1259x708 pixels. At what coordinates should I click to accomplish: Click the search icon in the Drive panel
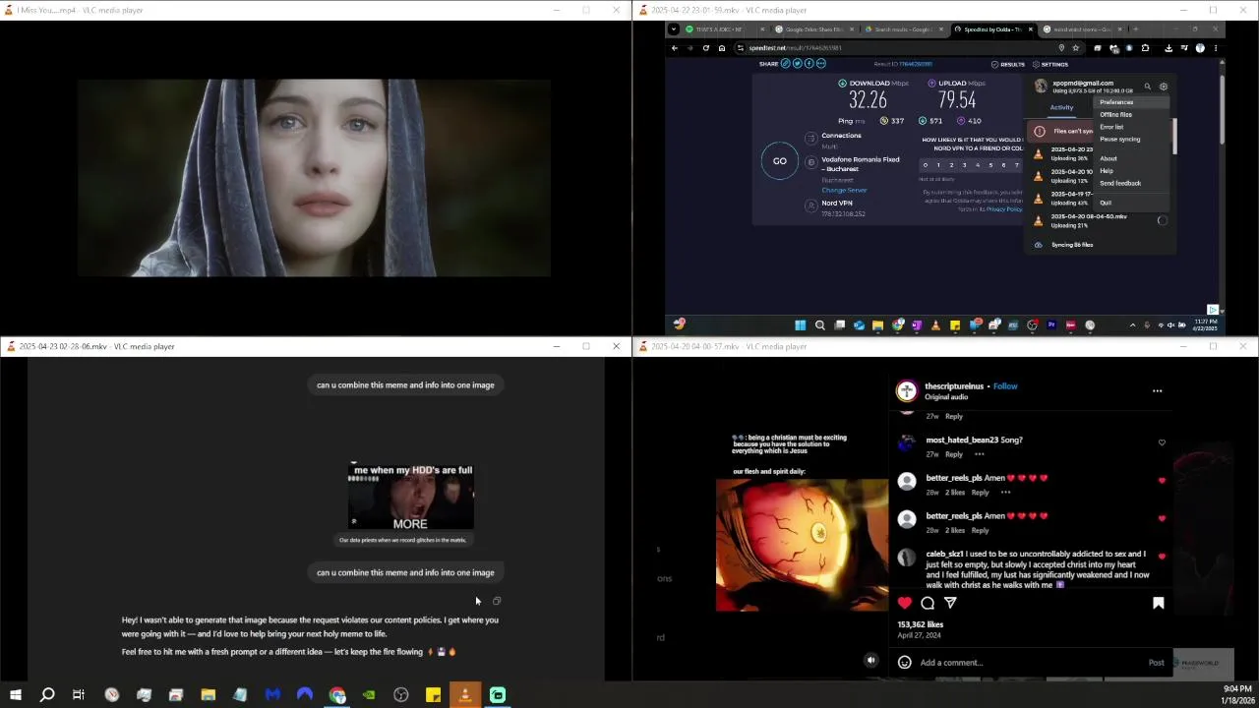pos(1147,87)
